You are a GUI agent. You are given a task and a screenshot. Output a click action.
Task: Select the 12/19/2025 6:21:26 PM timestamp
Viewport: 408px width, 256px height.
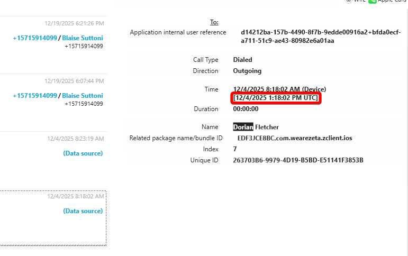(74, 23)
